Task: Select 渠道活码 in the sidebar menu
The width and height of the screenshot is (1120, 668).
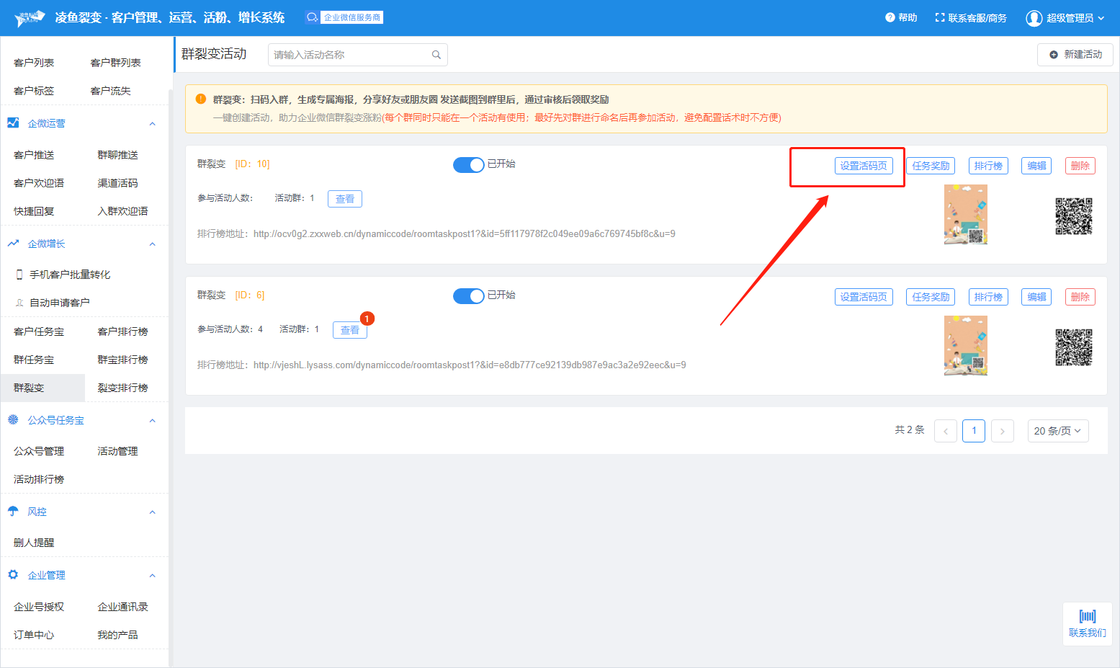Action: [x=117, y=183]
